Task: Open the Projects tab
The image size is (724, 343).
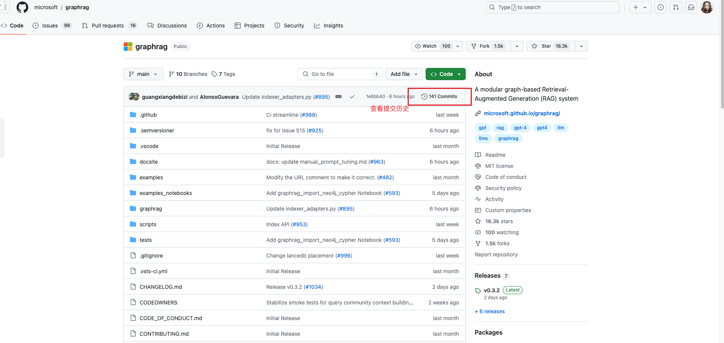Action: tap(249, 26)
